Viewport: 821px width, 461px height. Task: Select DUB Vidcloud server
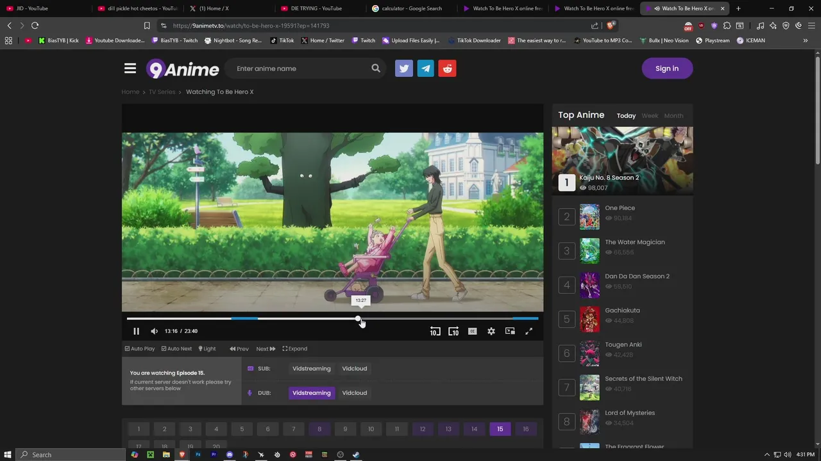pos(355,393)
